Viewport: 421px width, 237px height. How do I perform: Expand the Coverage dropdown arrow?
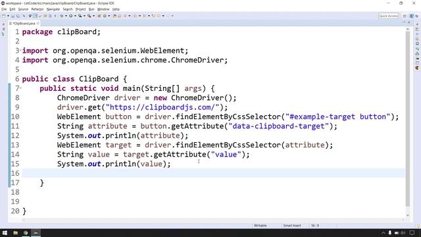click(84, 16)
